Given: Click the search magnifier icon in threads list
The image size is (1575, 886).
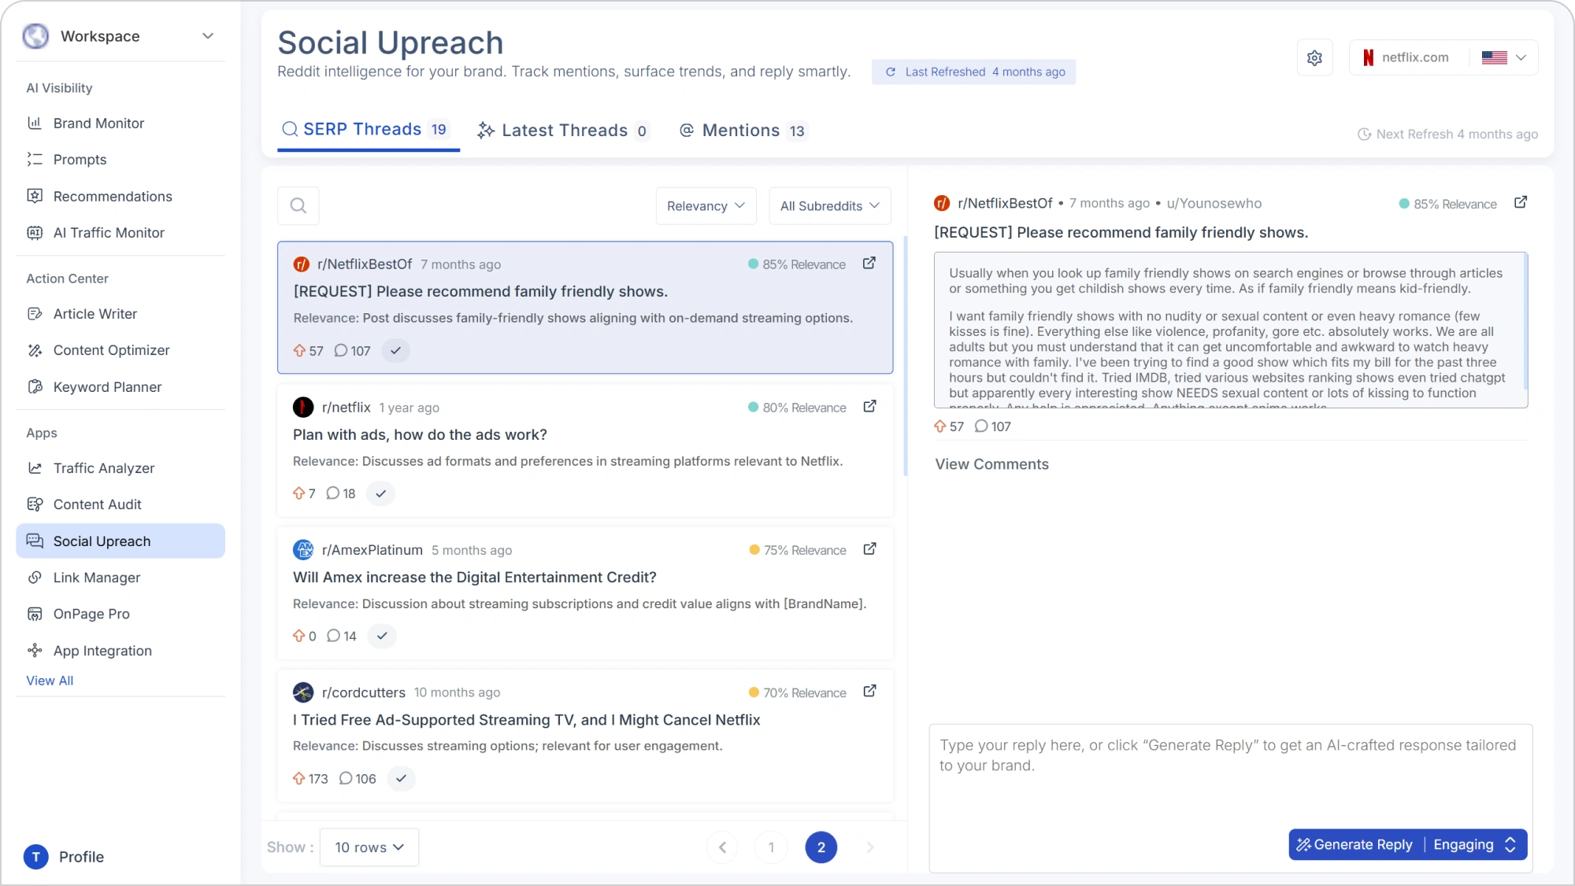Looking at the screenshot, I should 298,206.
